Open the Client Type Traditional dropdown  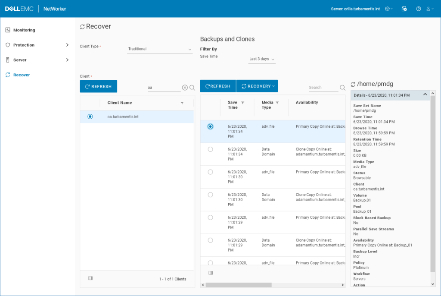tap(159, 49)
